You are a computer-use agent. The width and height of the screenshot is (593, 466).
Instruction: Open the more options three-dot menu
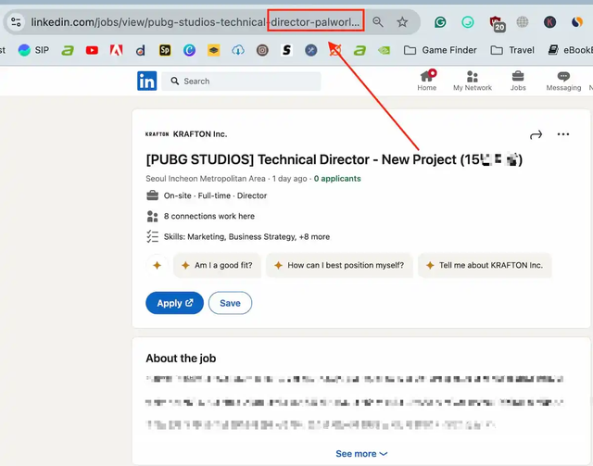(x=563, y=134)
